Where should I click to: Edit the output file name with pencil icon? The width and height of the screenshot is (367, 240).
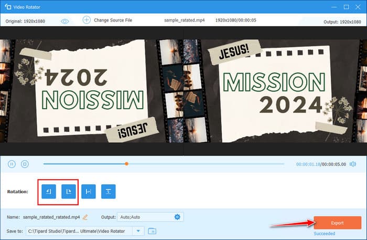click(85, 217)
